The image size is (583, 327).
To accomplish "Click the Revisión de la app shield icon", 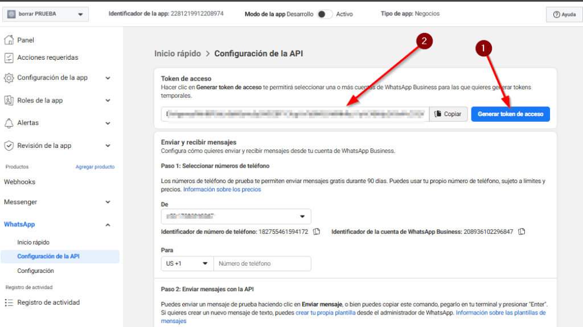I will 9,146.
